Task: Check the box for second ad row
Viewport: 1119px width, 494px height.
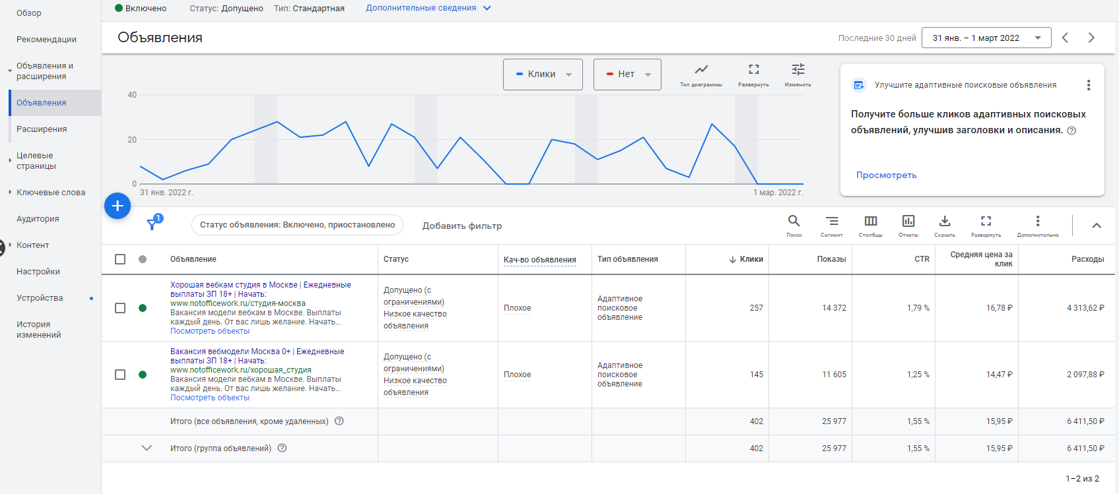Action: tap(120, 375)
